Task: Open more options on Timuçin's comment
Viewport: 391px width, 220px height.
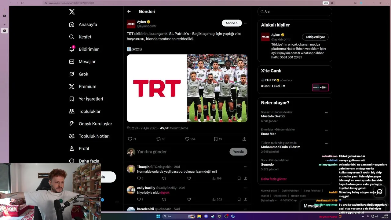Action: click(246, 167)
